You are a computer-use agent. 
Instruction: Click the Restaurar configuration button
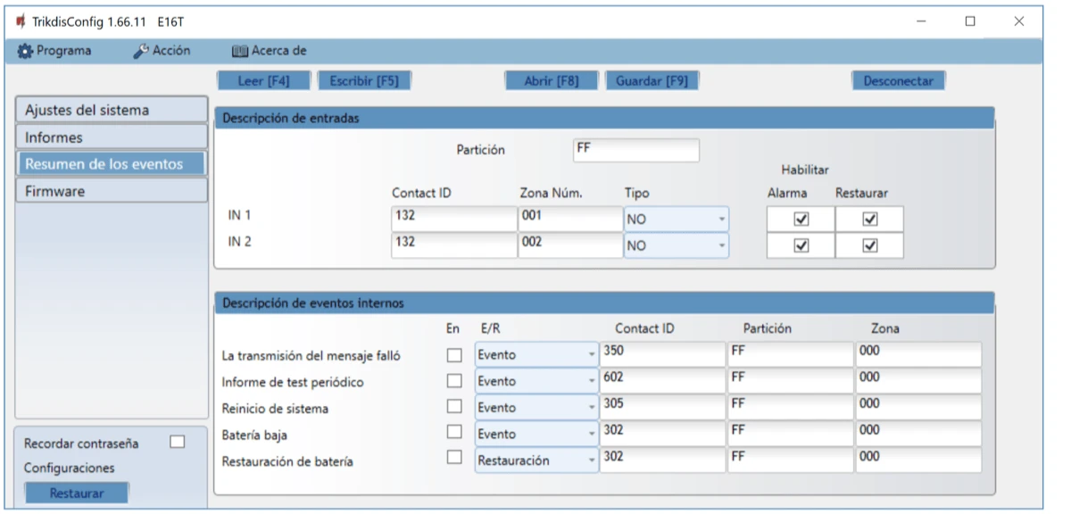[x=76, y=493]
